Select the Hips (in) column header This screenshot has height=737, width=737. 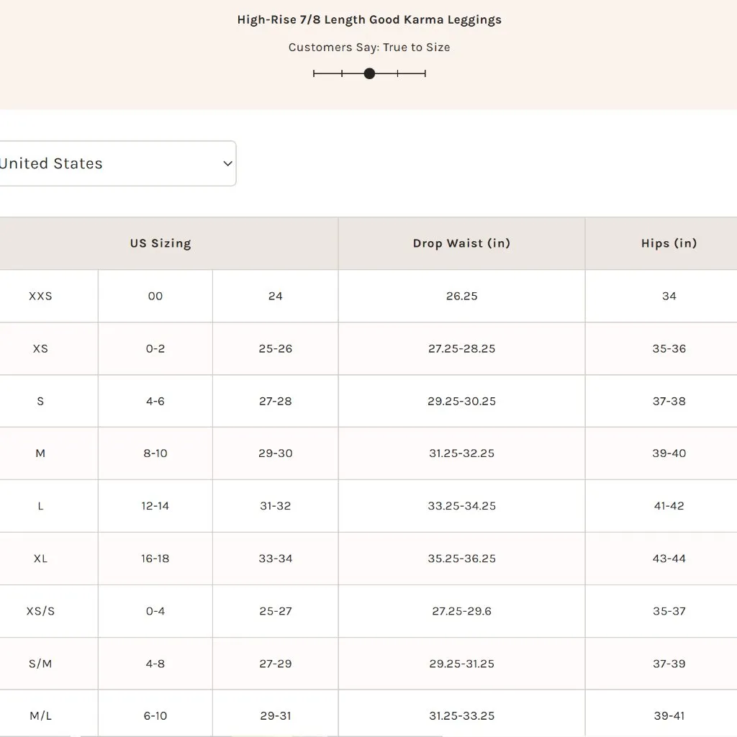point(669,243)
